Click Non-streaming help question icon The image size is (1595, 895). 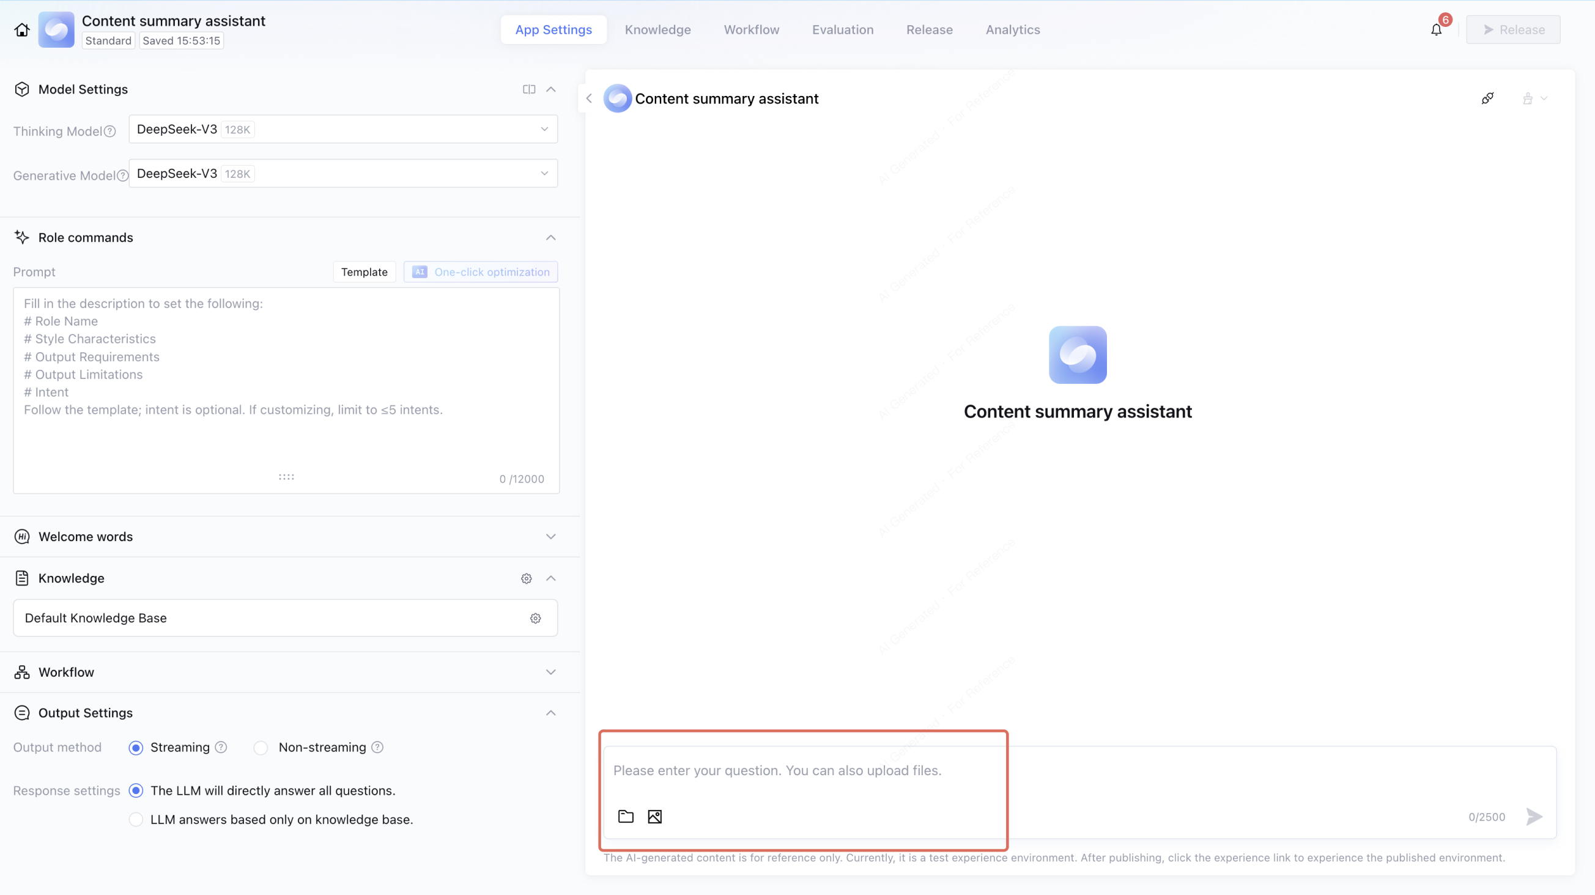click(377, 747)
